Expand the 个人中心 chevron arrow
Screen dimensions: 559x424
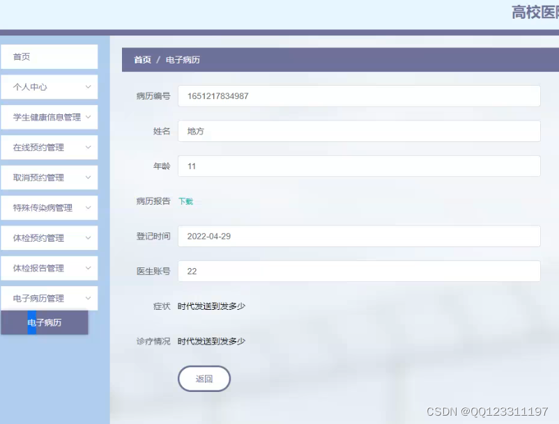coord(88,87)
